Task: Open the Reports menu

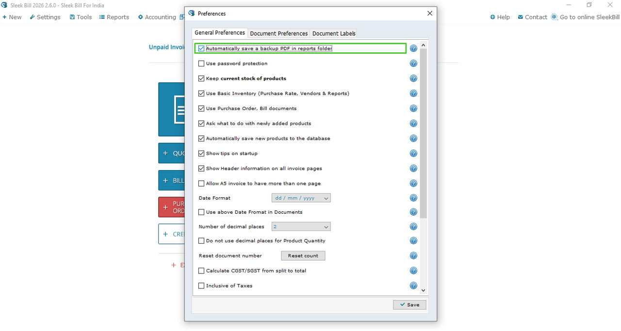Action: click(x=114, y=17)
